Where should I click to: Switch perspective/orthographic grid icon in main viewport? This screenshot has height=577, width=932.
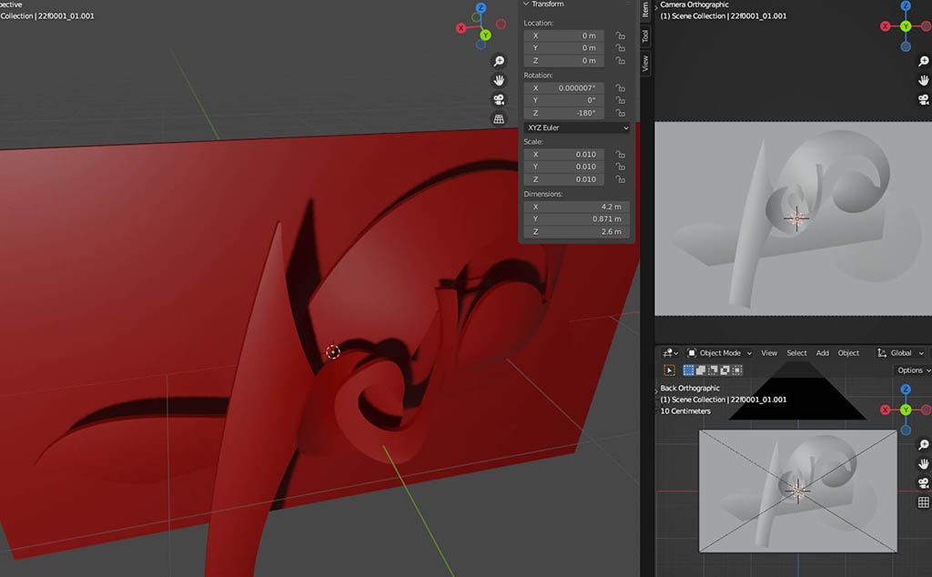499,119
